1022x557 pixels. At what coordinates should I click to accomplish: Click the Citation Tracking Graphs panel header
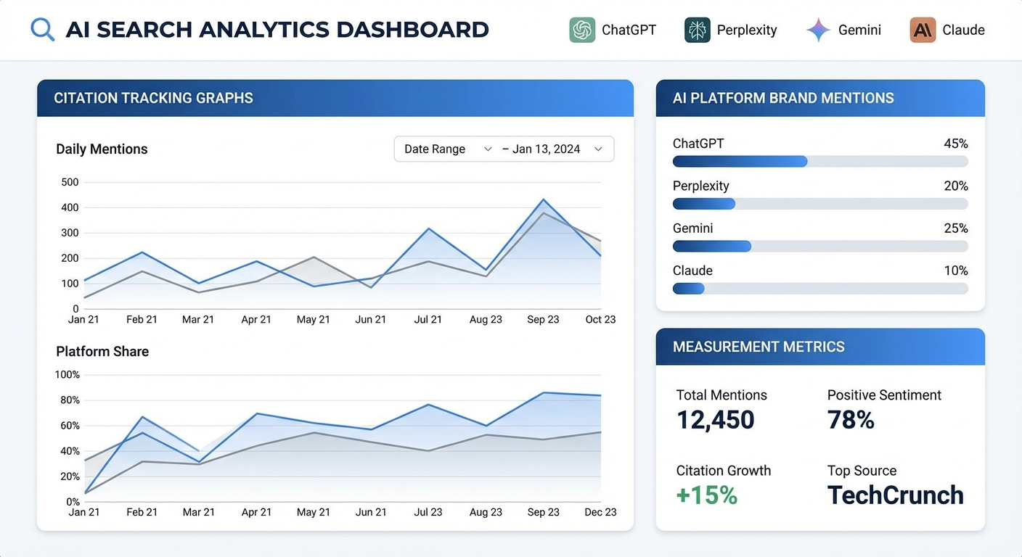[153, 98]
